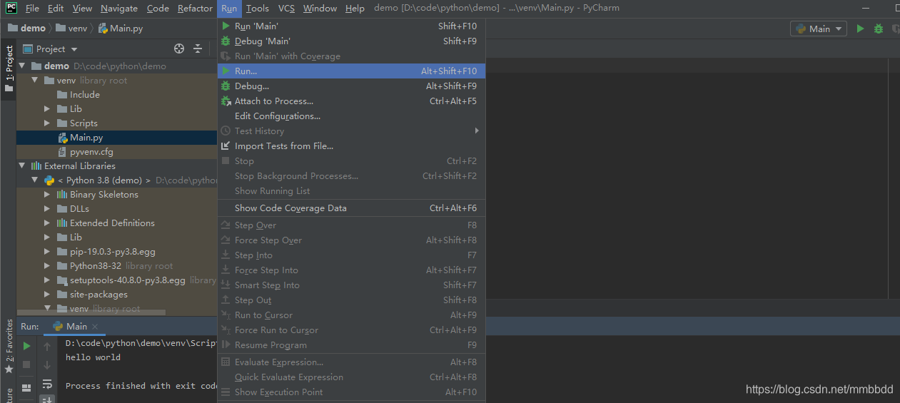Expand the Extended Definitions node
The image size is (900, 403).
(x=47, y=223)
